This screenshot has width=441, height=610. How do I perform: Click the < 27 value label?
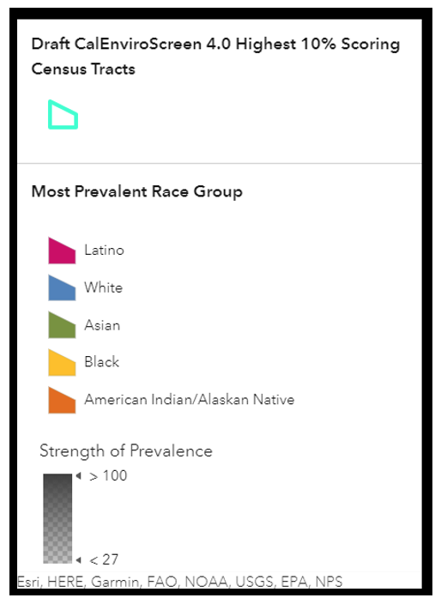click(x=104, y=560)
